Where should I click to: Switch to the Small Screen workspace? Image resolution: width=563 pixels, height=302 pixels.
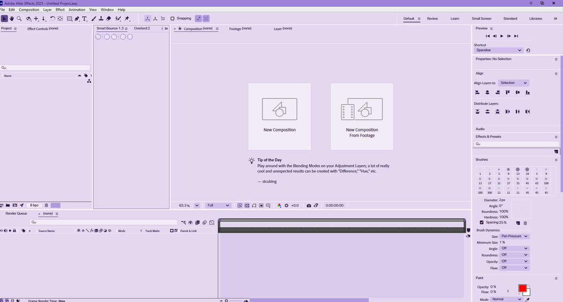pyautogui.click(x=481, y=19)
